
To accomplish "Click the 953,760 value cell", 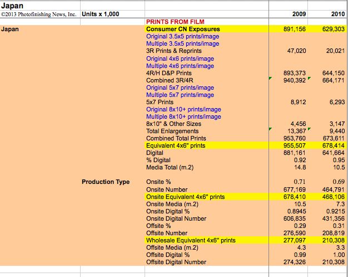I will tap(295, 138).
